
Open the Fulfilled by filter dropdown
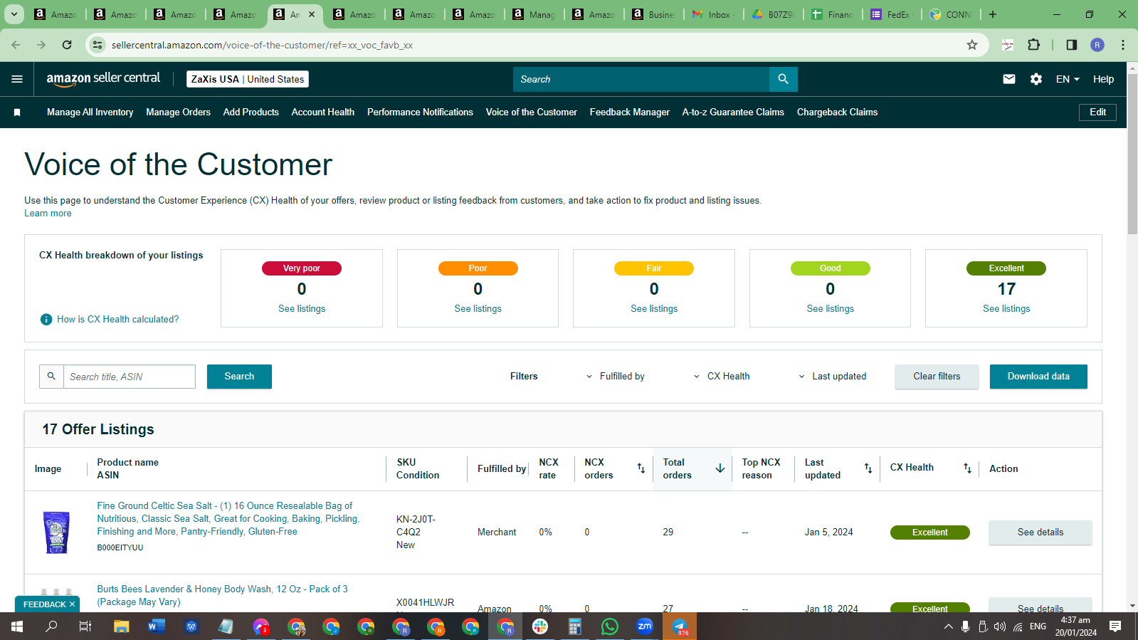point(616,377)
